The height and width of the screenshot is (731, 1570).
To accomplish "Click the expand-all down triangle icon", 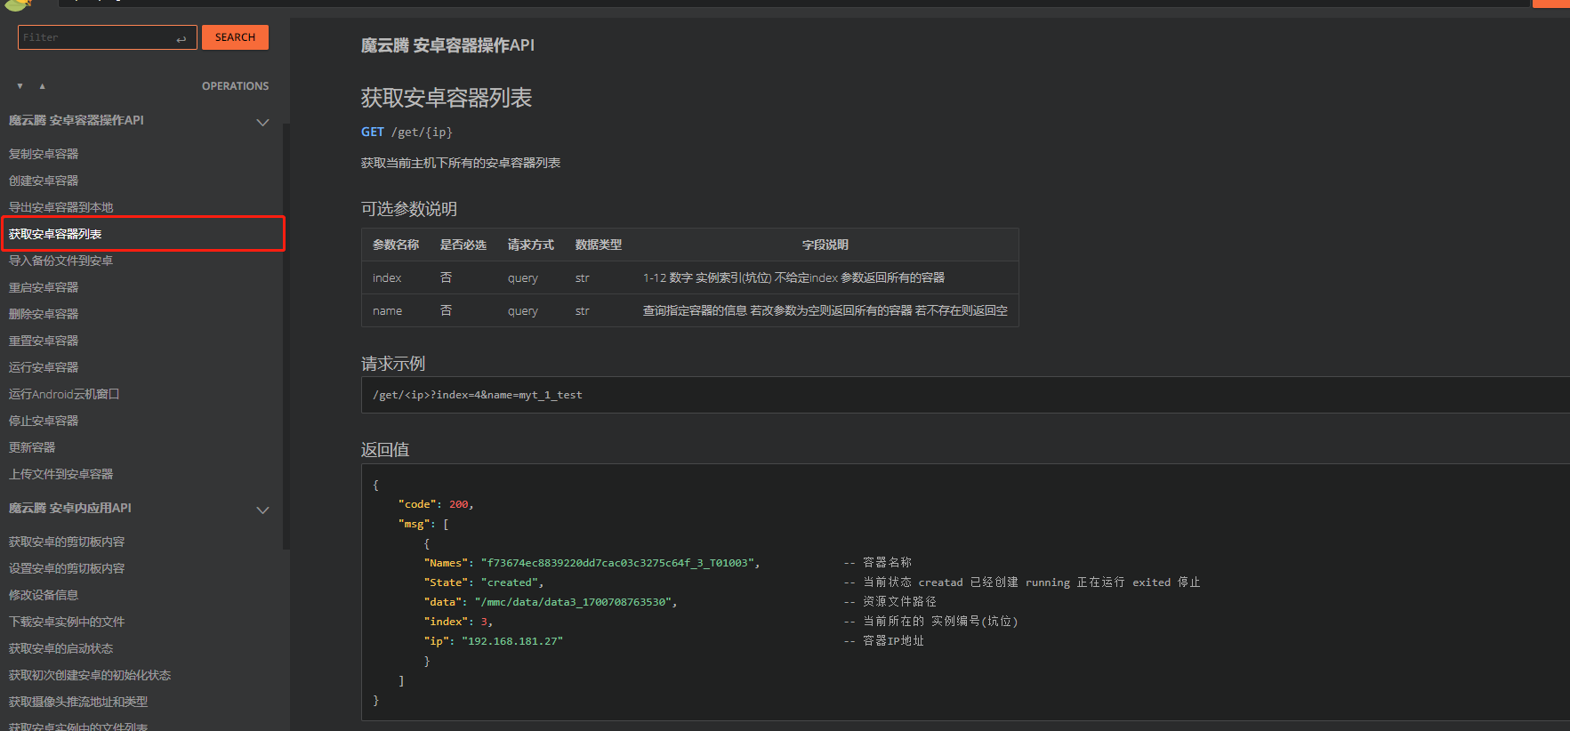I will point(20,86).
